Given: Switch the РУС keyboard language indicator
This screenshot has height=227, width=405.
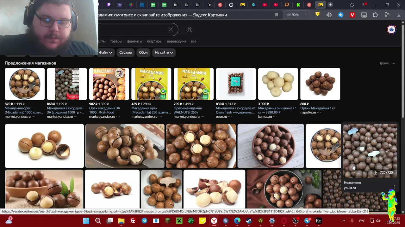Looking at the screenshot, I should pos(362,221).
